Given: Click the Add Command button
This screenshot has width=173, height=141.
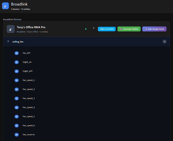Looking at the screenshot, I should 107,29.
